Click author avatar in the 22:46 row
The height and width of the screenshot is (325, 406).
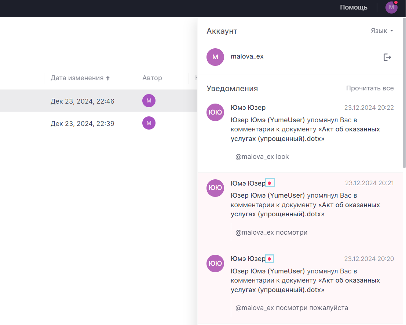click(149, 101)
